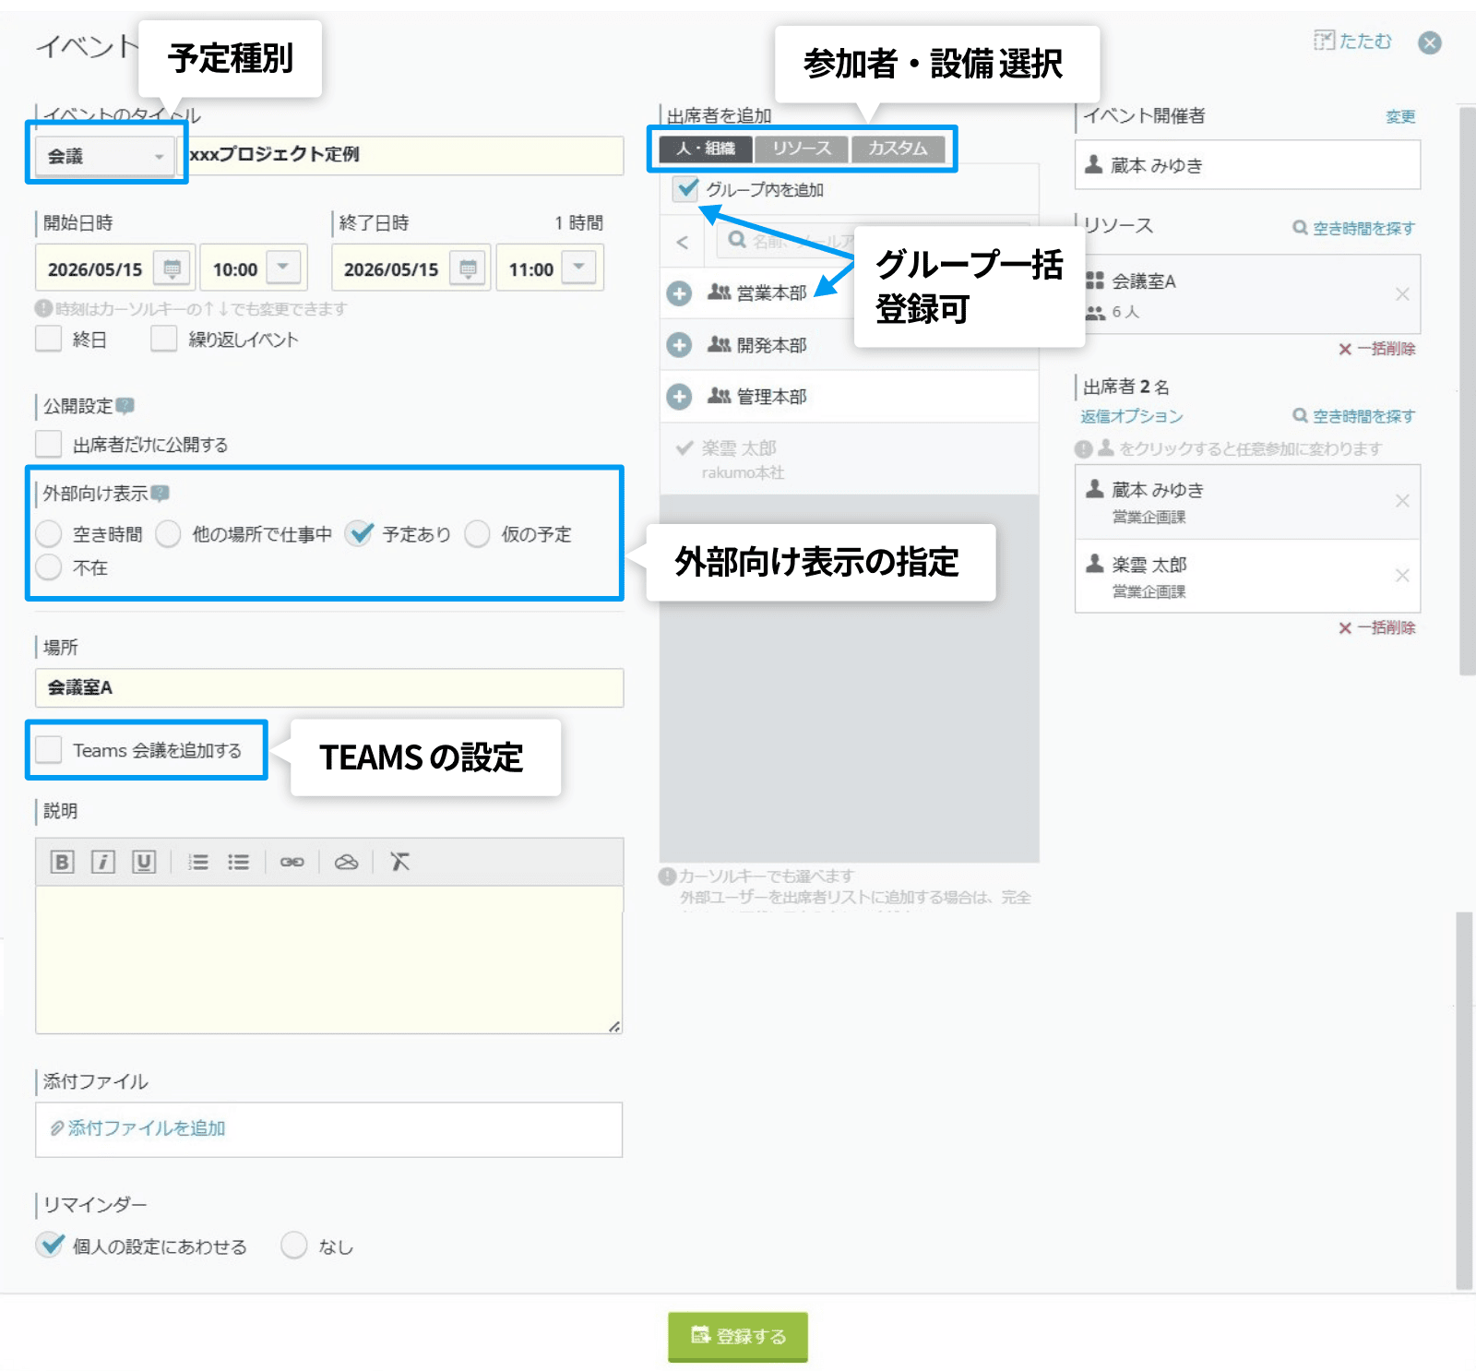Apply bold formatting in the description editor
Screen dimensions: 1476x1371
[61, 862]
